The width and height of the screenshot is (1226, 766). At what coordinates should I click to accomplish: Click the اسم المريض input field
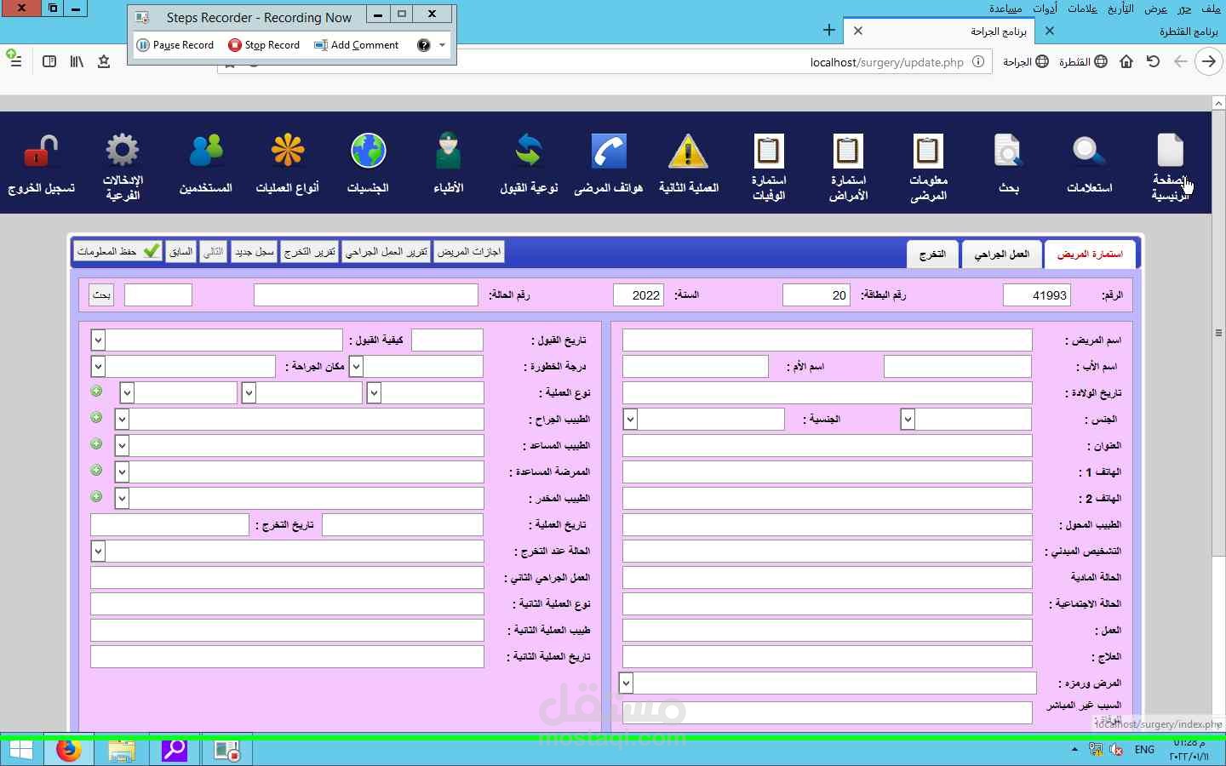pyautogui.click(x=827, y=340)
